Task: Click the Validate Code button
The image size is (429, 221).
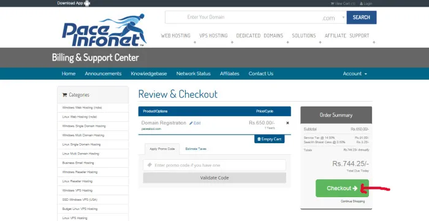Action: pyautogui.click(x=214, y=178)
